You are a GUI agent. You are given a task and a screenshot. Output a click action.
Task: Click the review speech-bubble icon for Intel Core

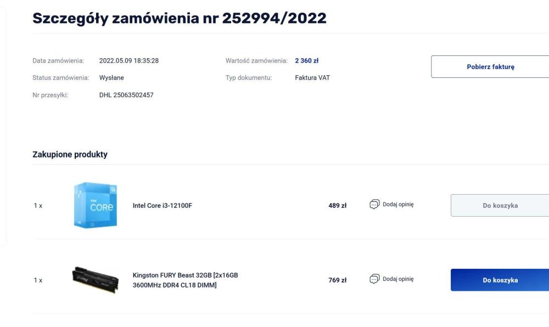[x=374, y=205]
